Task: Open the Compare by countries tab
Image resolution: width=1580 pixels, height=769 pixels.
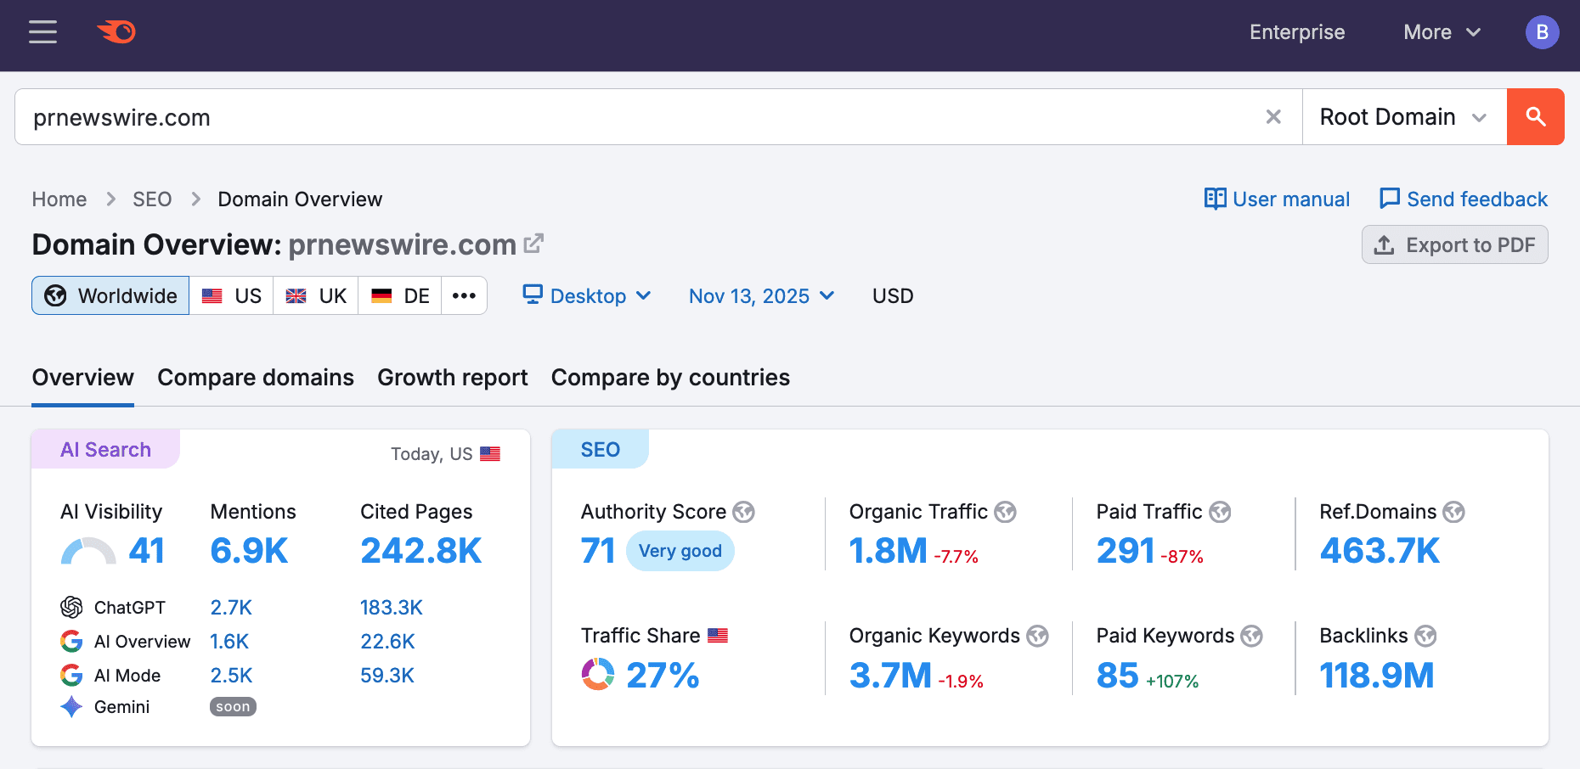Action: (x=670, y=378)
